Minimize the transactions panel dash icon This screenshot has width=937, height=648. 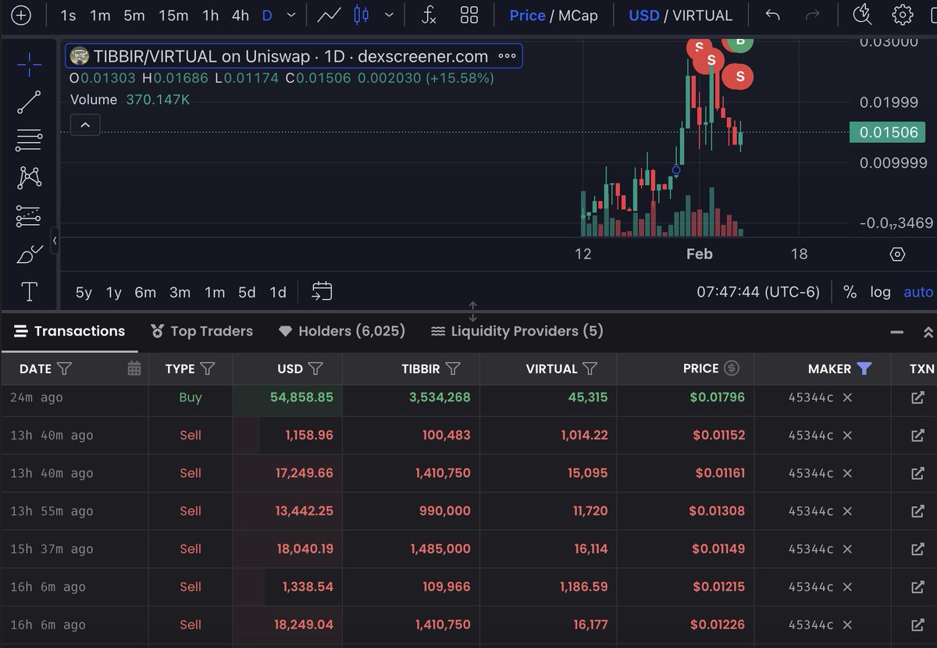click(x=897, y=332)
